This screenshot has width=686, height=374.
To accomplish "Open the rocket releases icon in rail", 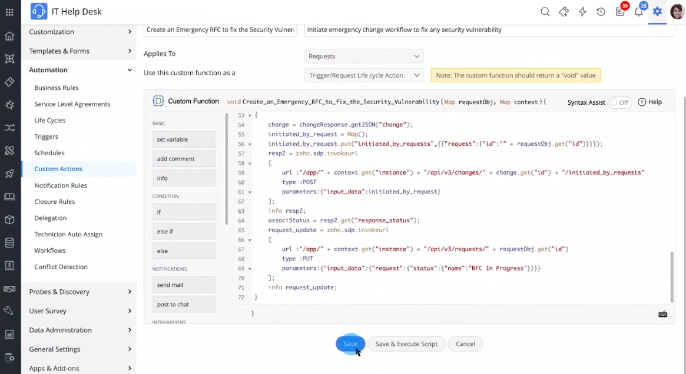I will click(9, 173).
